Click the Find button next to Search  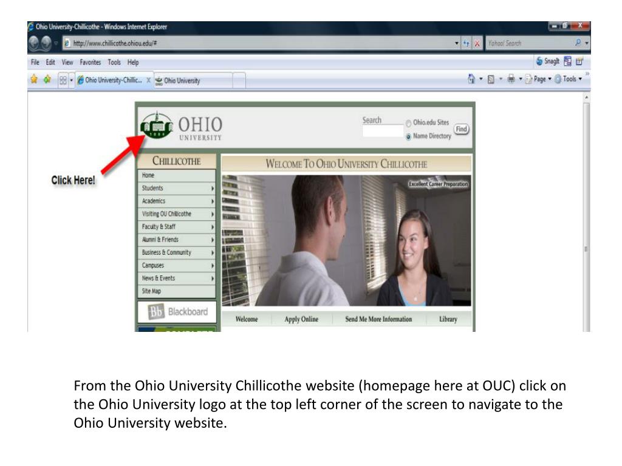click(x=462, y=129)
